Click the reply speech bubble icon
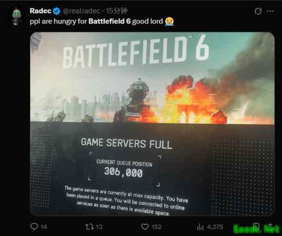Viewport: 282px width, 236px height. [34, 226]
